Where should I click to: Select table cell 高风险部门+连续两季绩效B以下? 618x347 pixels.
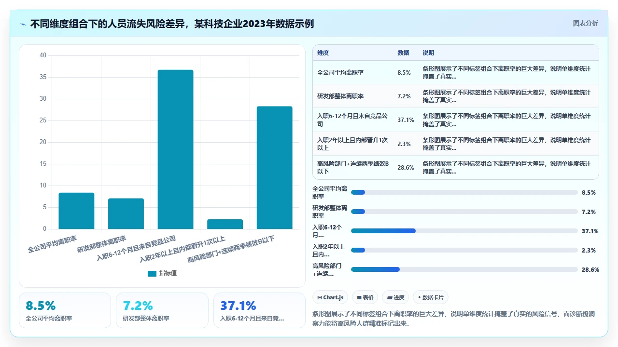click(x=353, y=167)
